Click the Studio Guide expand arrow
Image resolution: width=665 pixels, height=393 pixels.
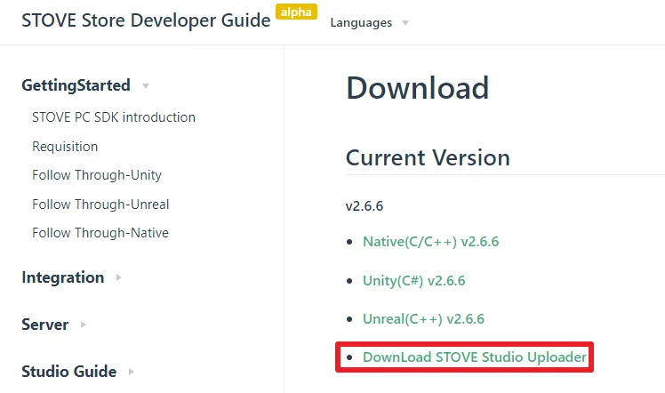point(131,372)
